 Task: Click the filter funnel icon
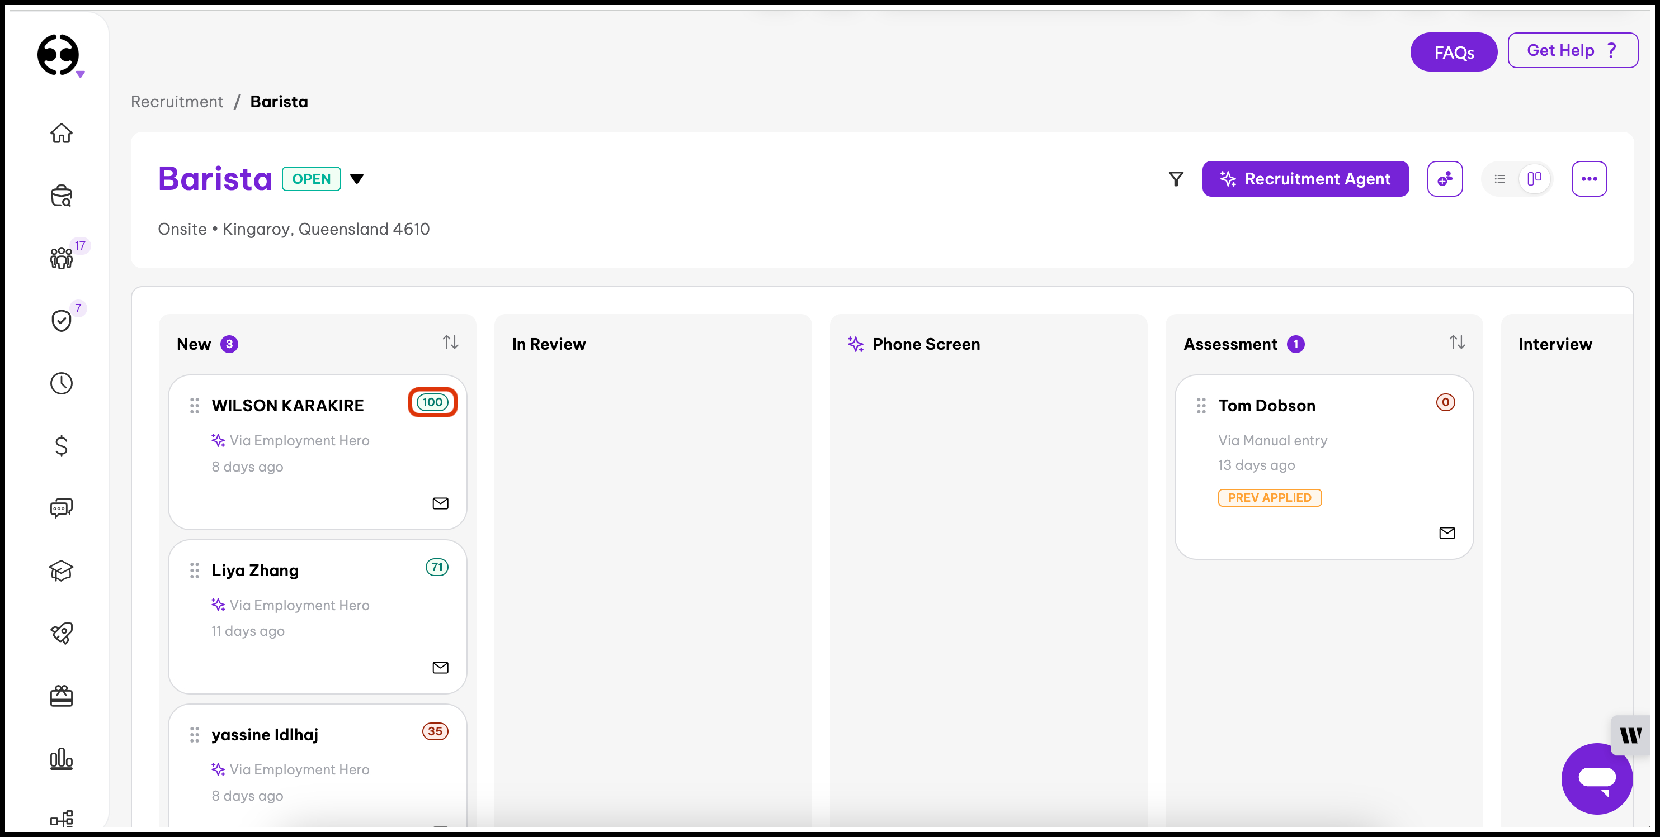click(1176, 179)
